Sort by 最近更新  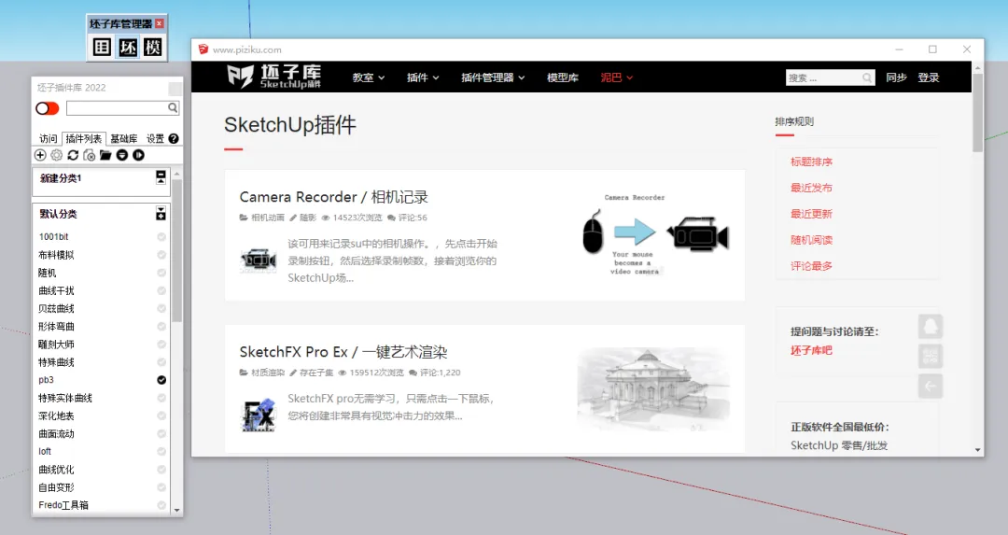pyautogui.click(x=811, y=214)
